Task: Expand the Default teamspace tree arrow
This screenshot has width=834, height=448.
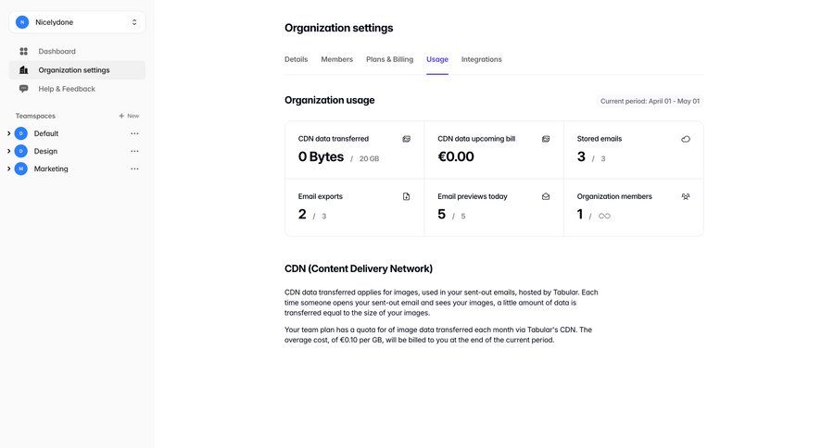Action: click(x=8, y=133)
